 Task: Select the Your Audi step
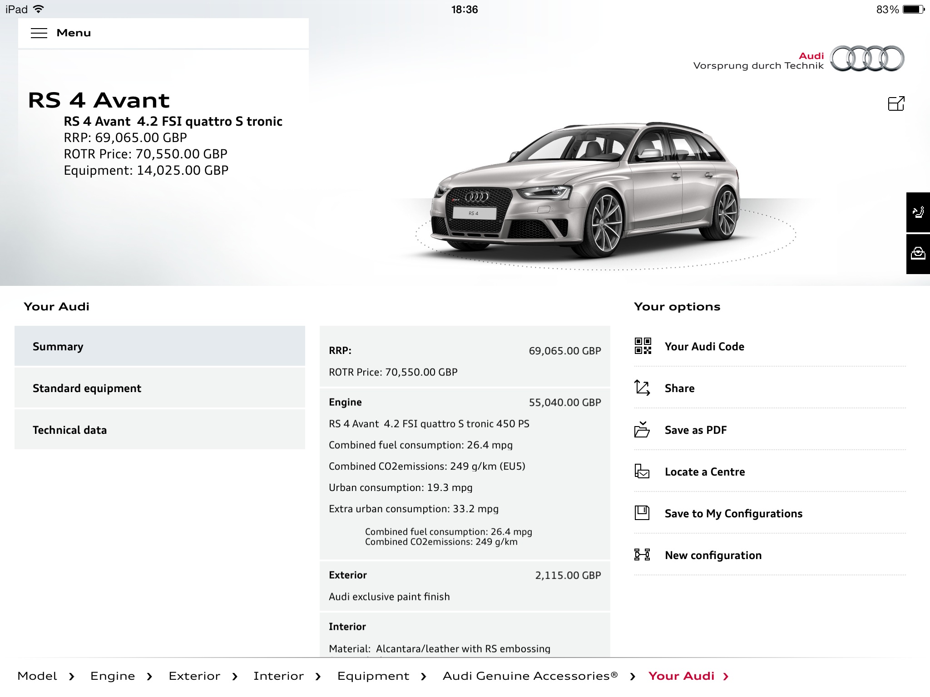682,676
